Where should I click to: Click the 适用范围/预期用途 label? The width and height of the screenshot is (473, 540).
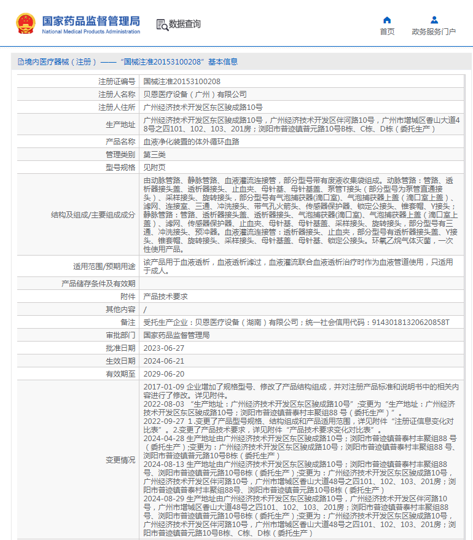tap(104, 267)
